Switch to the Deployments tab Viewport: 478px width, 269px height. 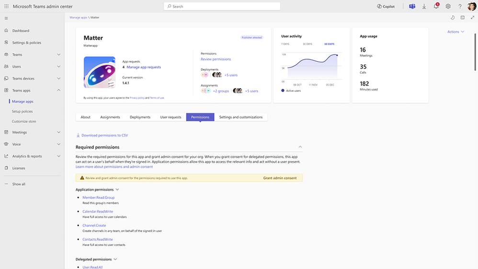pos(140,117)
